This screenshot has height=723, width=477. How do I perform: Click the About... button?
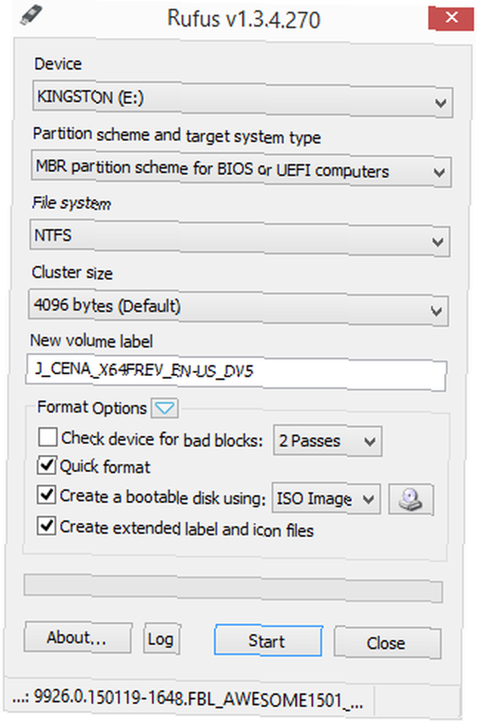[x=78, y=638]
